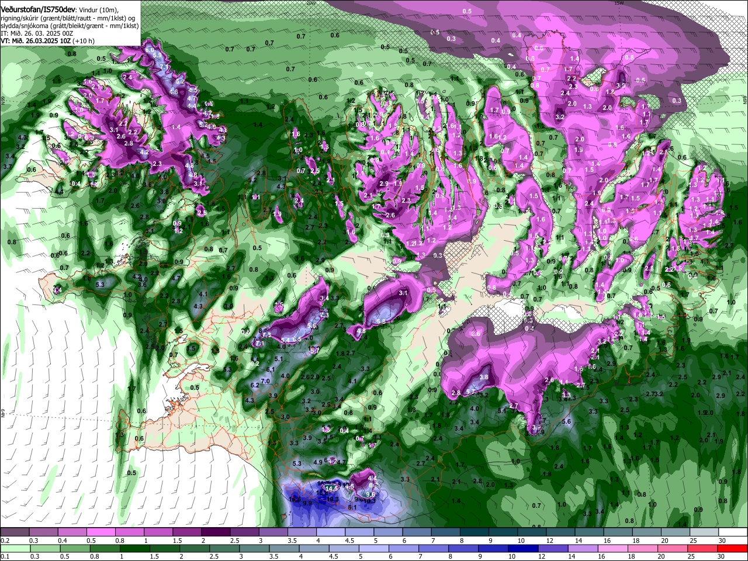Click the "0.1" label in the bottom legend row
748x561 pixels.
tap(4, 556)
